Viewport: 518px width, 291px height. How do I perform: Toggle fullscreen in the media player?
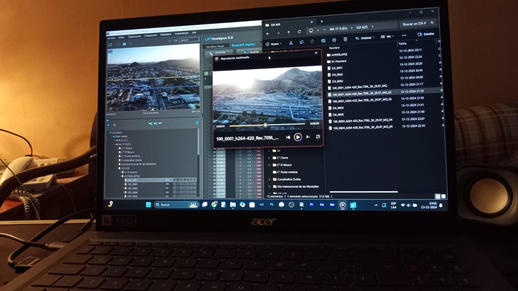(x=318, y=137)
